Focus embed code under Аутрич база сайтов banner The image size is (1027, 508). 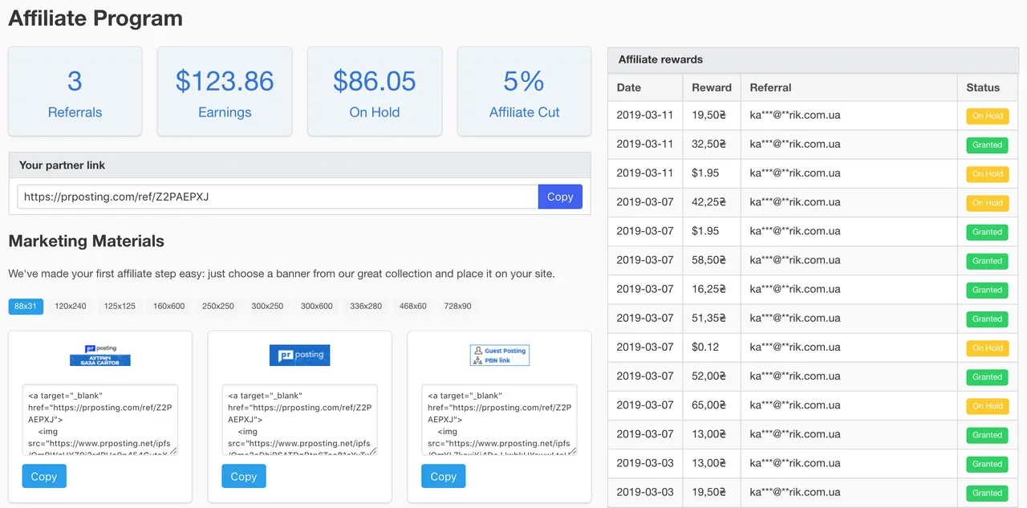click(x=99, y=420)
